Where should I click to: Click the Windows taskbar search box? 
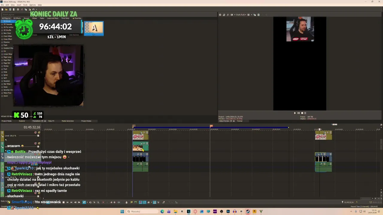pyautogui.click(x=142, y=211)
